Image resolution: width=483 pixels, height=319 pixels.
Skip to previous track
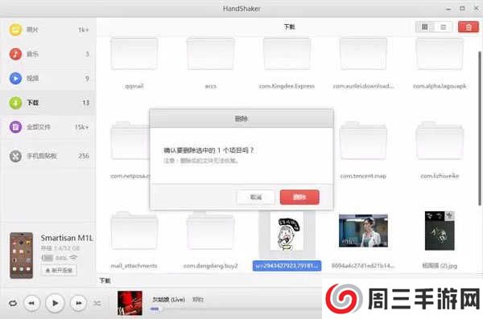31,303
